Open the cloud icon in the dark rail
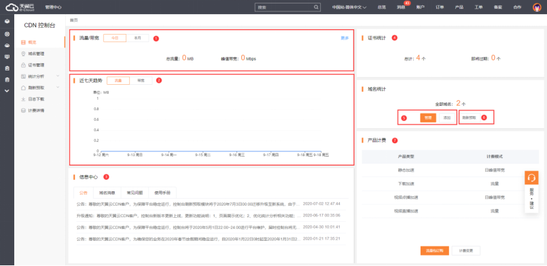This screenshot has height=266, width=547. click(7, 45)
